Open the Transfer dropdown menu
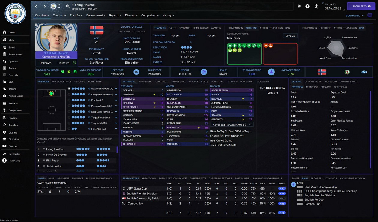 (x=76, y=15)
